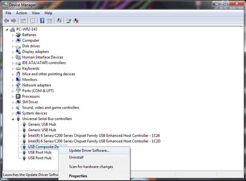Select Enhanced Host Controller - 1C2D
Screen dimensions: 246x181
(x=94, y=141)
